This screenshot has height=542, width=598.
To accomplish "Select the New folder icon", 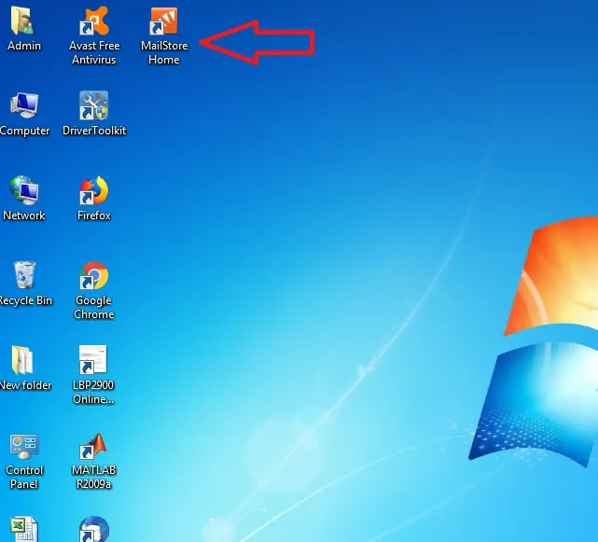I will tap(22, 360).
